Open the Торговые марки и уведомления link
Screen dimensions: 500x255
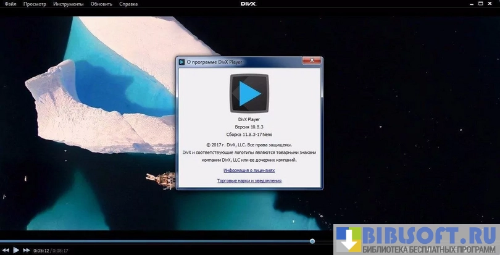249,180
